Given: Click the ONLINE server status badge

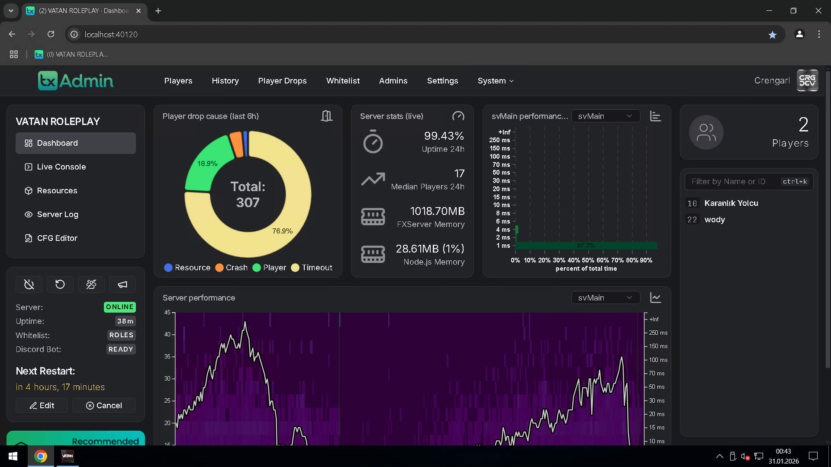Looking at the screenshot, I should point(120,307).
